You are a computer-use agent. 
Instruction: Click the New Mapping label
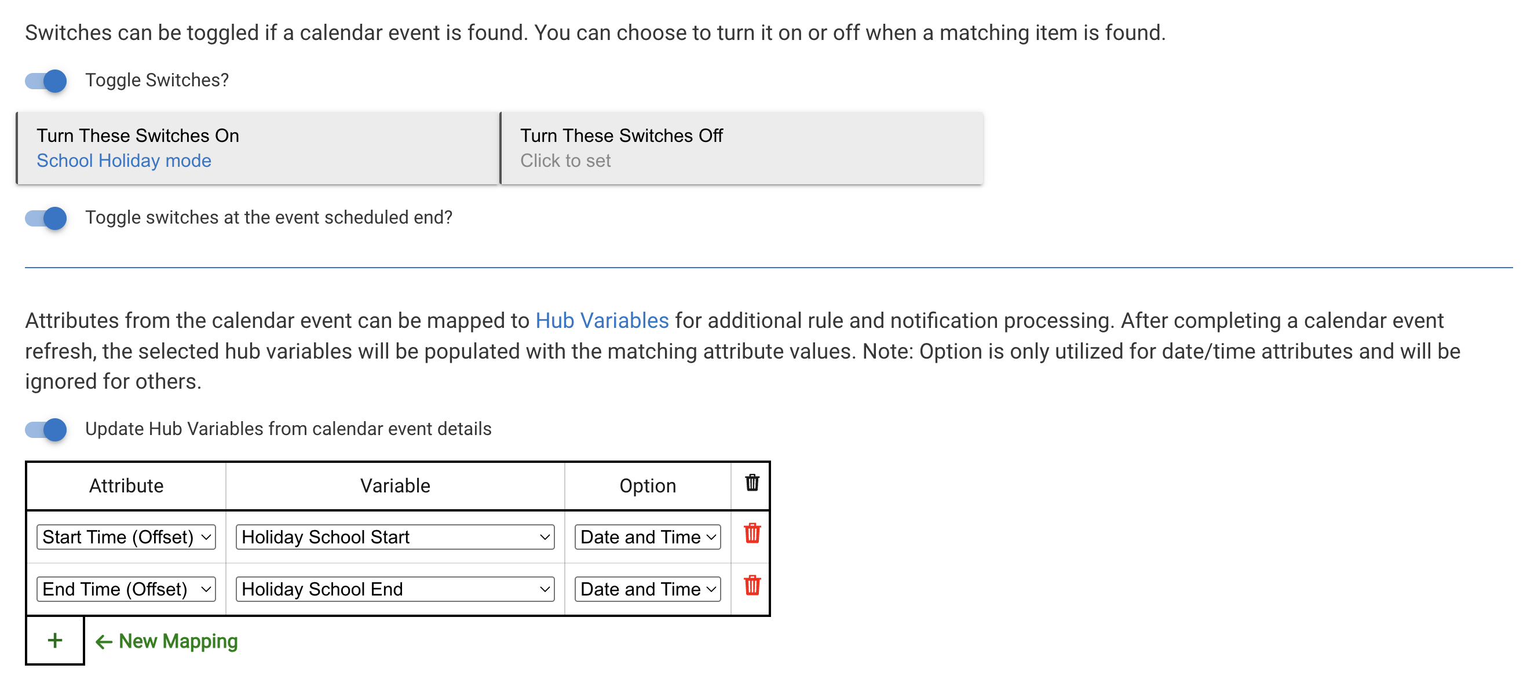(178, 641)
